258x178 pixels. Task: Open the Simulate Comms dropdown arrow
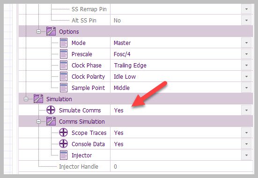246,110
